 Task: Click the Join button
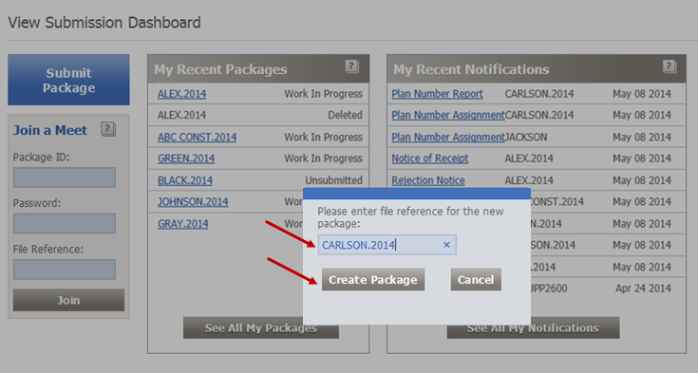tap(68, 300)
